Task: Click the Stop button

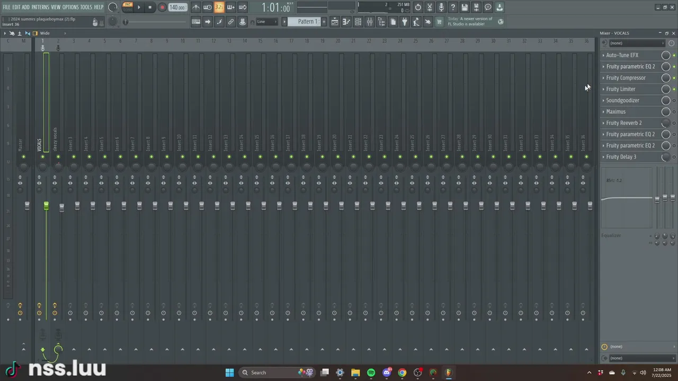Action: coord(150,7)
